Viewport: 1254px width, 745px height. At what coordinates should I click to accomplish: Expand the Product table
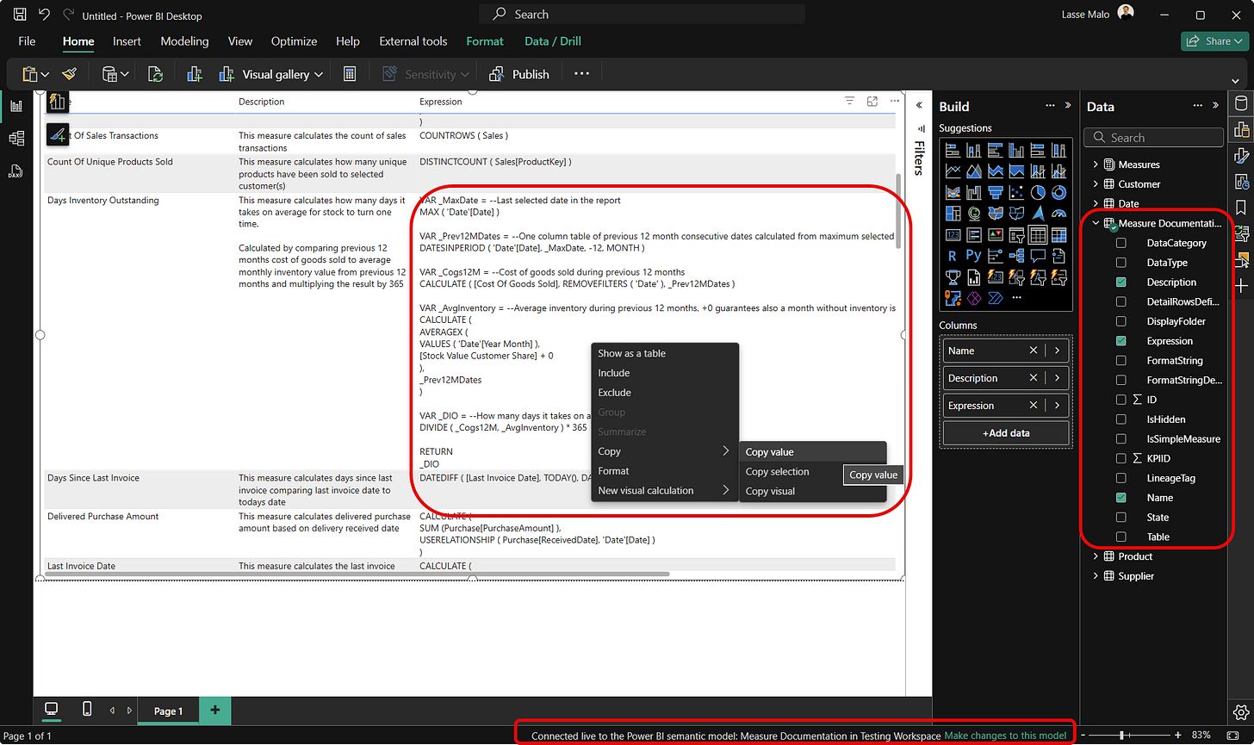pyautogui.click(x=1096, y=556)
